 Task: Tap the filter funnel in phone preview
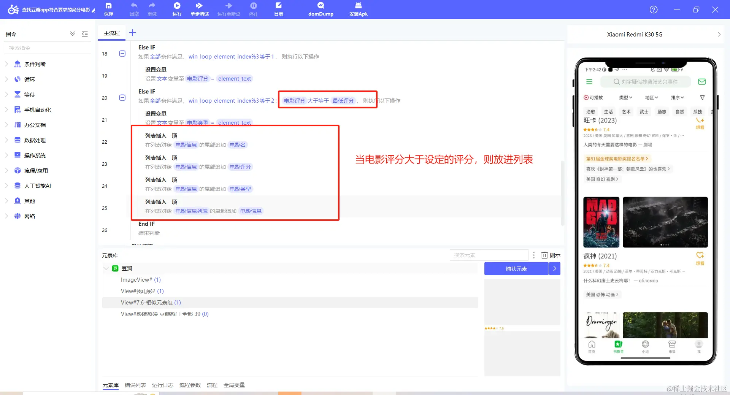pos(702,98)
